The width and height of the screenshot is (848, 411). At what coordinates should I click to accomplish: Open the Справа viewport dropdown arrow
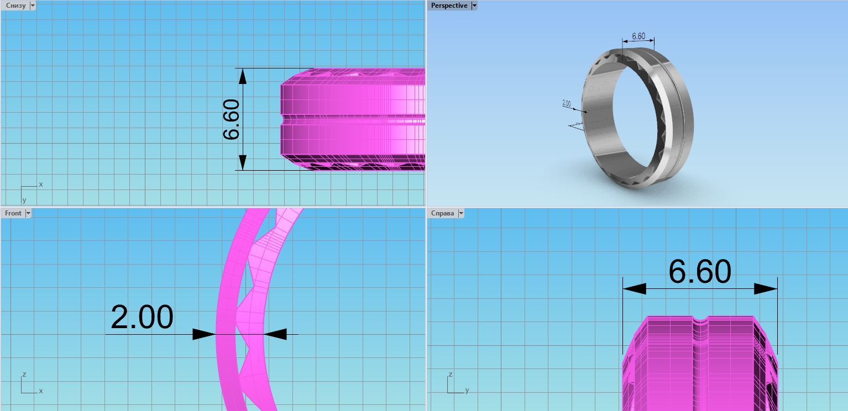(x=460, y=213)
